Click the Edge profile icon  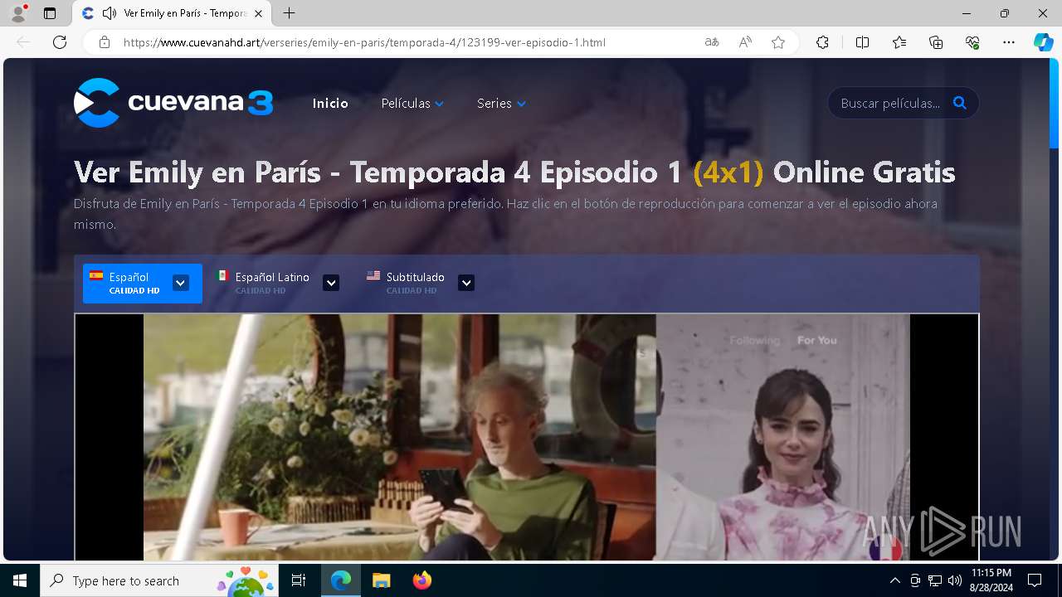(x=18, y=13)
